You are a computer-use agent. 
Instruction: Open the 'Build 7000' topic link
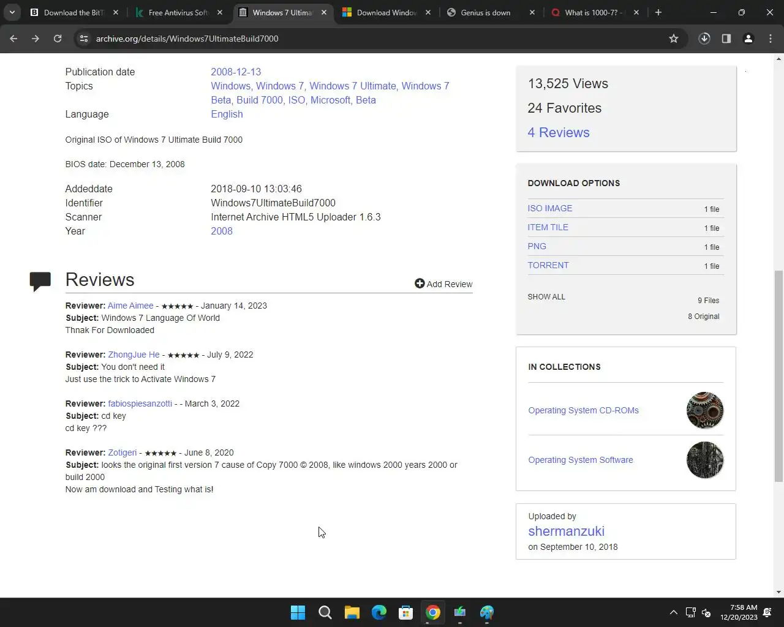pyautogui.click(x=260, y=100)
